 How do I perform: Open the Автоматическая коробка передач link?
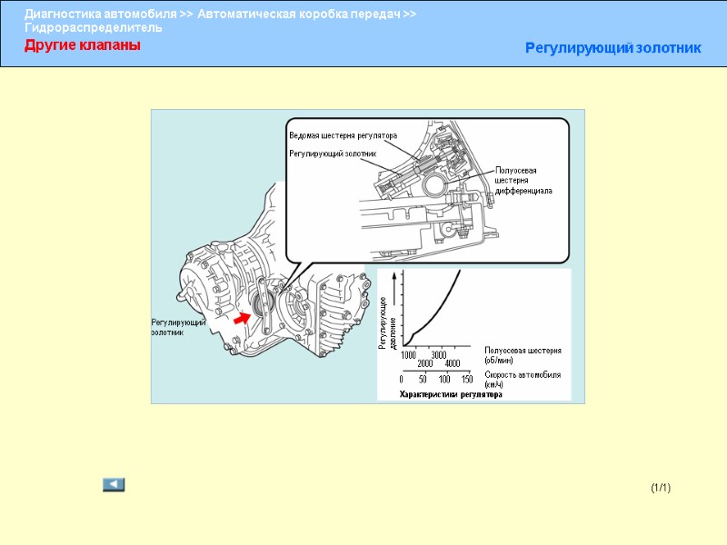coord(303,14)
